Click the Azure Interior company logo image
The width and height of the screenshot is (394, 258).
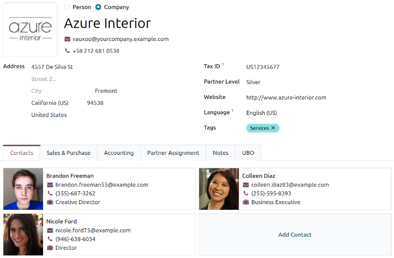click(30, 30)
